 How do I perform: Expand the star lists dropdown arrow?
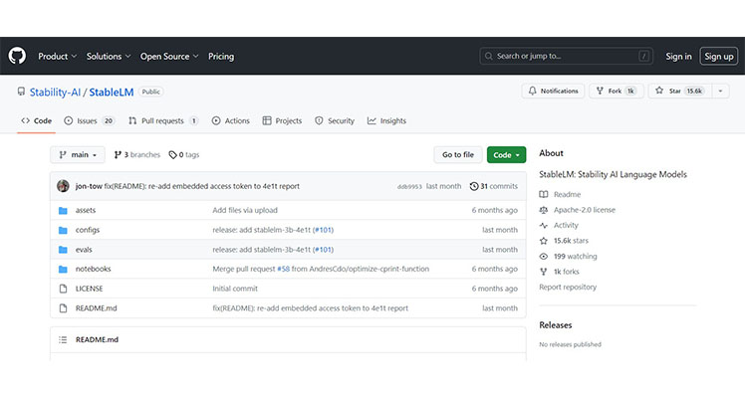pos(720,91)
